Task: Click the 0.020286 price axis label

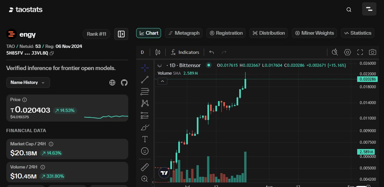Action: [367, 79]
